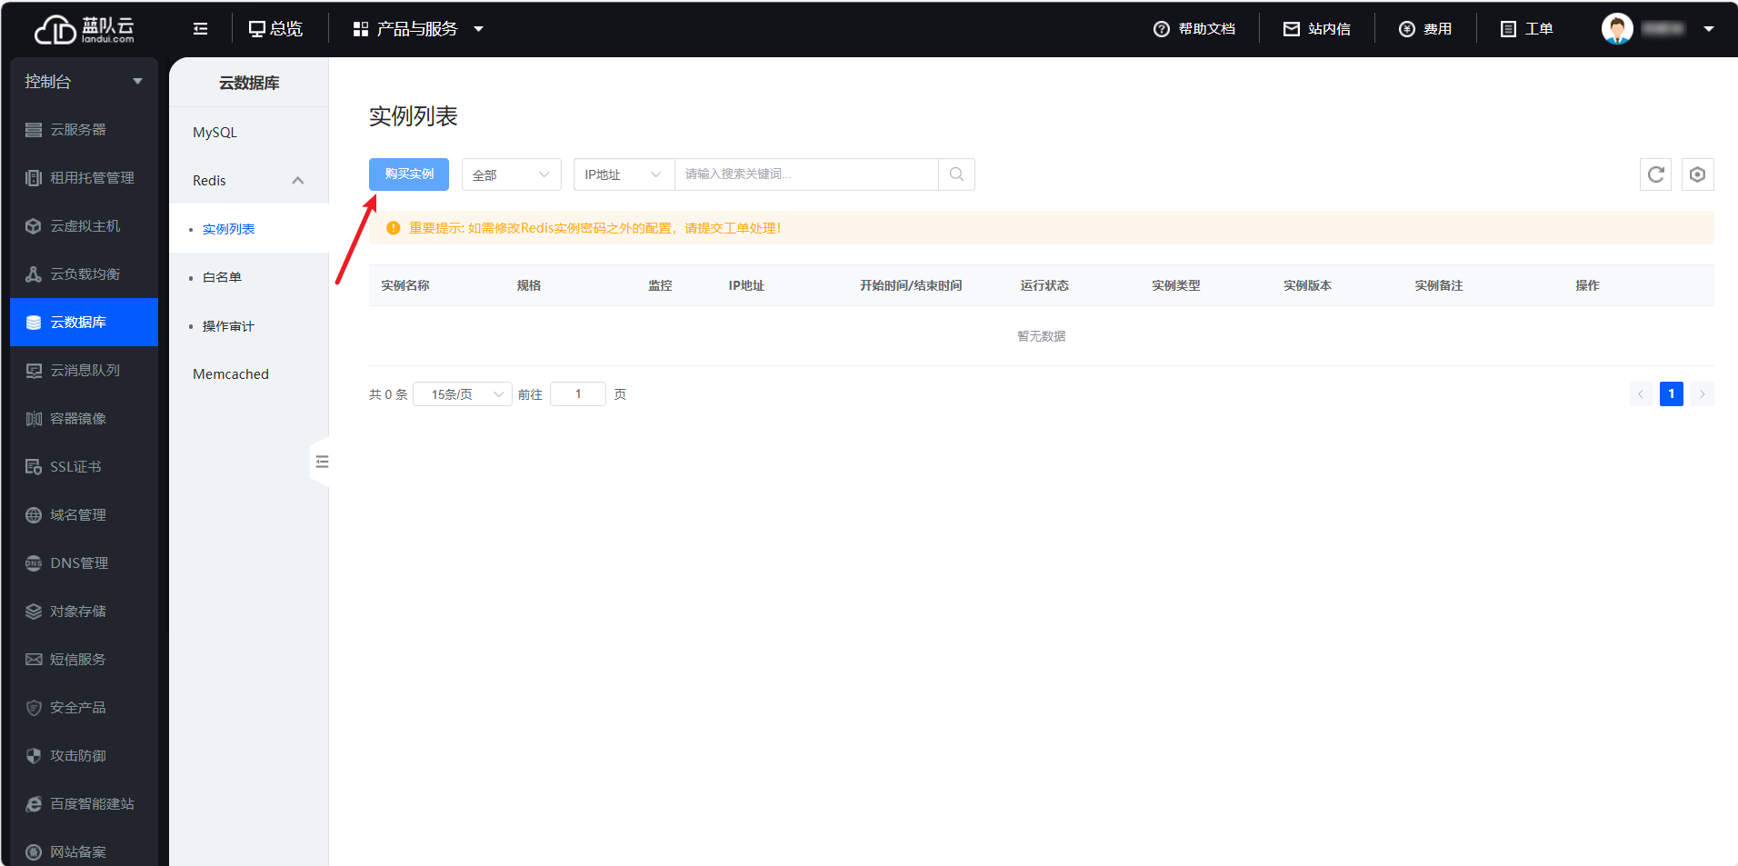
Task: Open the 帮助文档 help docs icon
Action: pos(1194,28)
